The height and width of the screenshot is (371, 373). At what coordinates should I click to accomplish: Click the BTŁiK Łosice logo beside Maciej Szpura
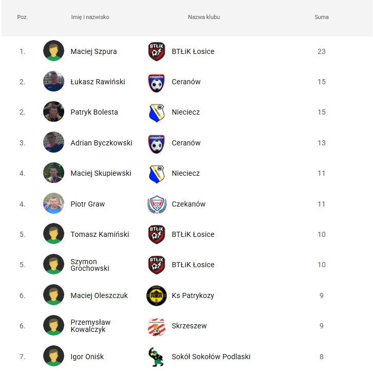pos(157,51)
